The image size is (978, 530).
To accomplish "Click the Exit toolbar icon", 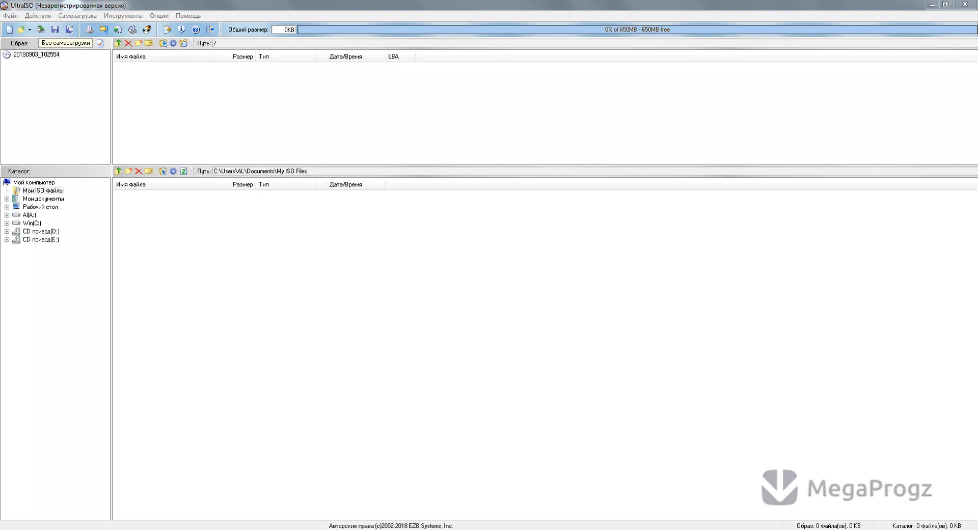I will (210, 30).
